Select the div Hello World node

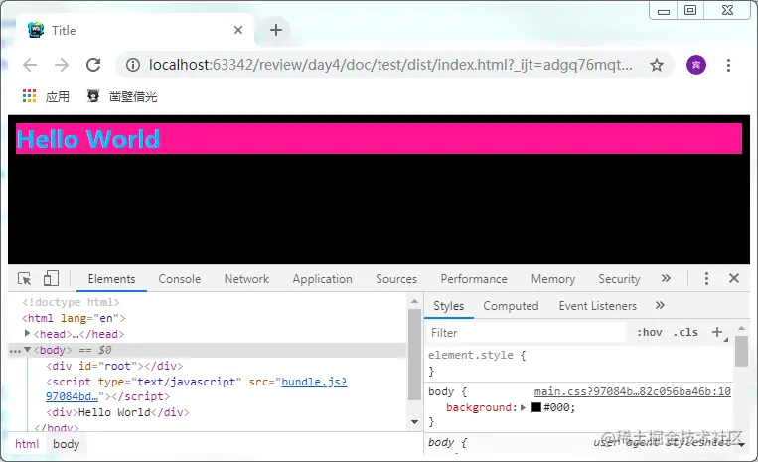pyautogui.click(x=117, y=412)
